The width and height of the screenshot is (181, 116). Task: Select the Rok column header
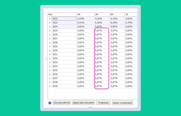[62, 15]
